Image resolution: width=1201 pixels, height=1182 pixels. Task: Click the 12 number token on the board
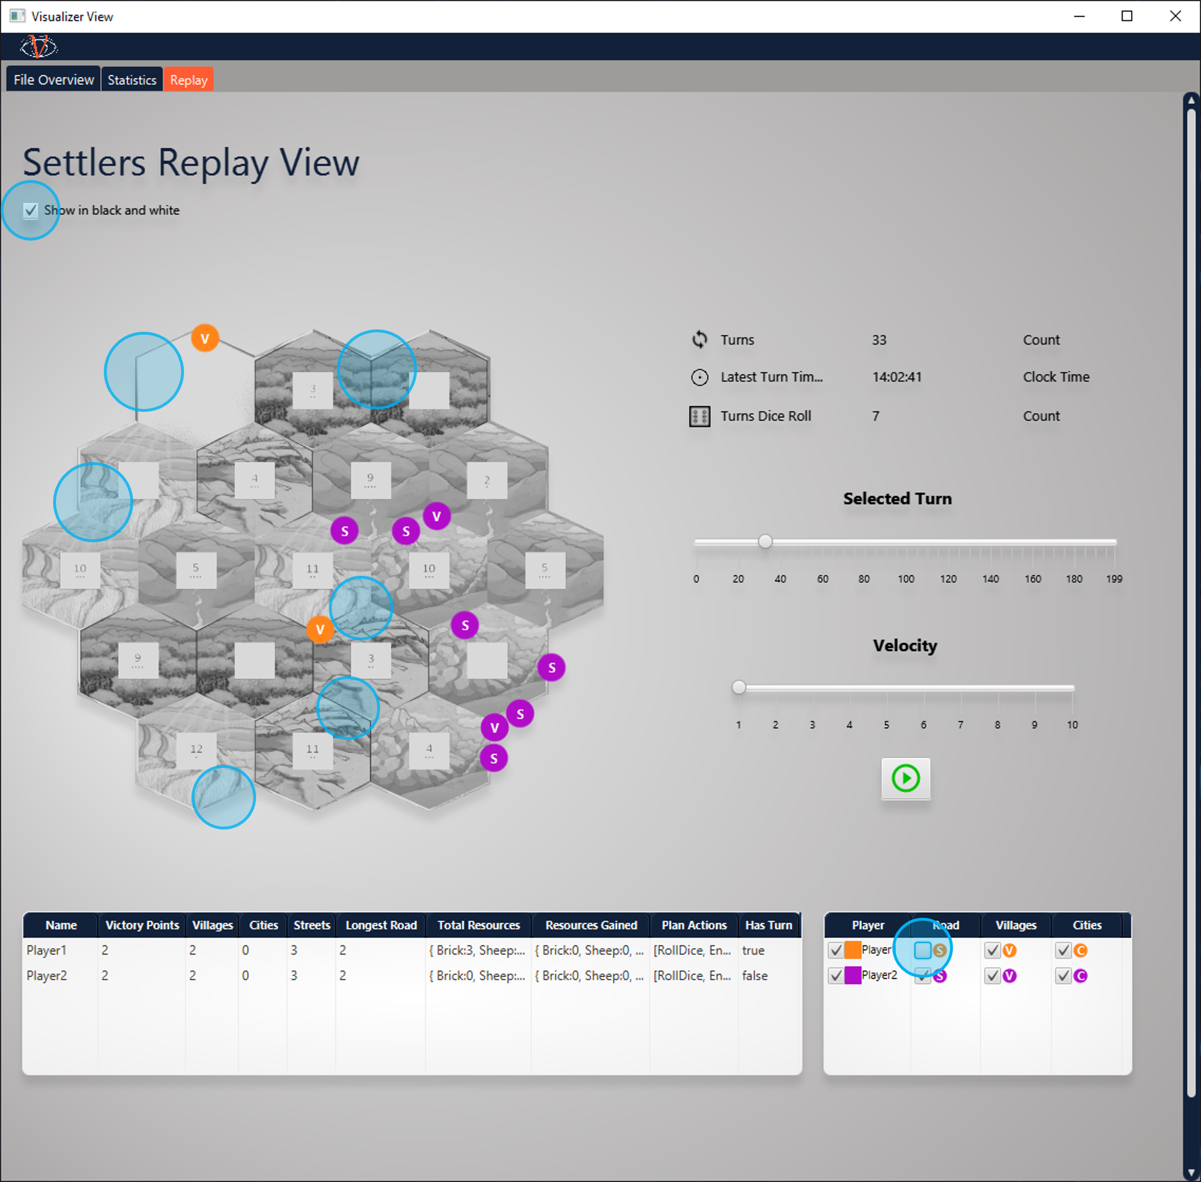[x=196, y=750]
